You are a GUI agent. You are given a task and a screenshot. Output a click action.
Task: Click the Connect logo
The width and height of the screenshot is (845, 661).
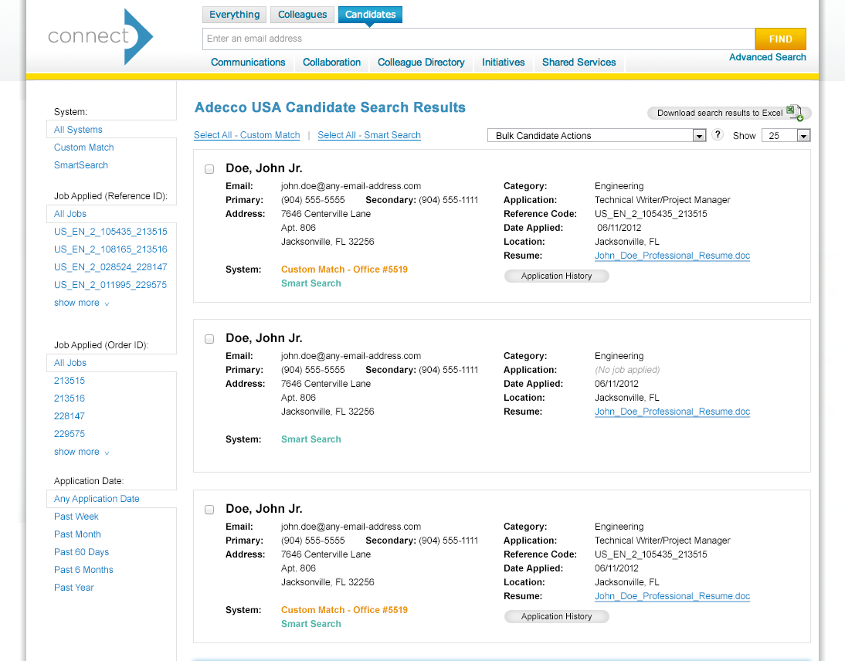(100, 36)
